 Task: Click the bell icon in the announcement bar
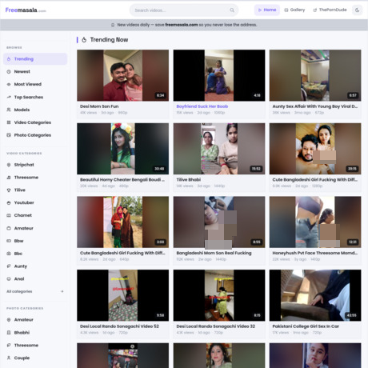click(x=113, y=25)
